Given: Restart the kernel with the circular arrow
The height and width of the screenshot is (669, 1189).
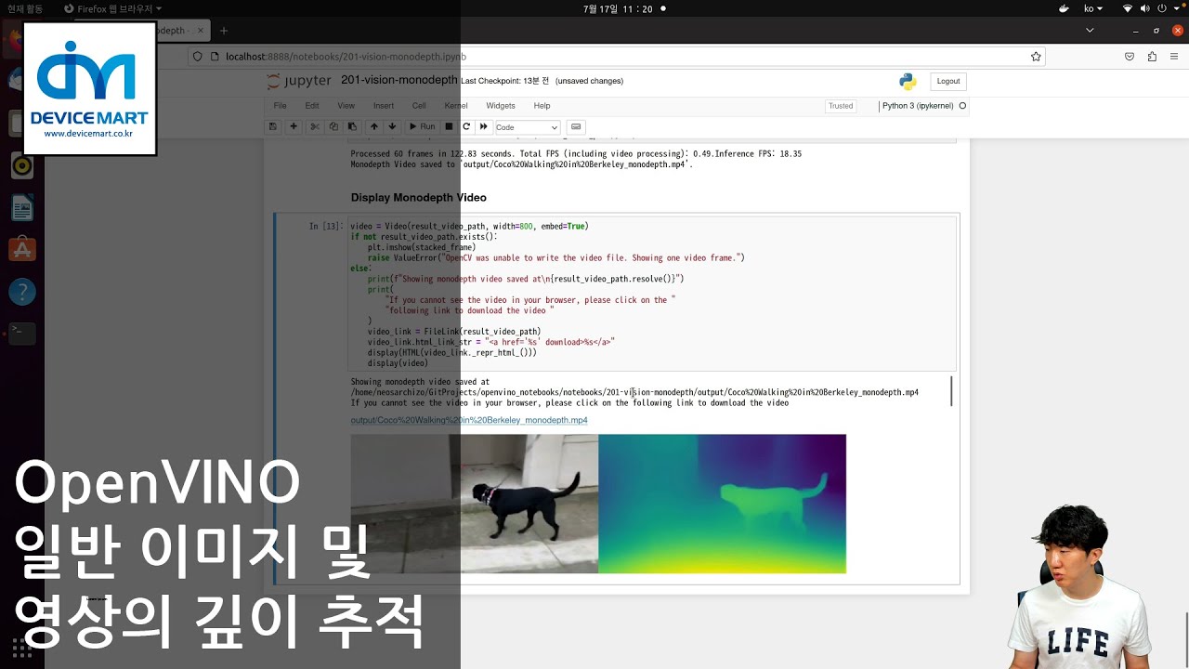Looking at the screenshot, I should click(466, 126).
